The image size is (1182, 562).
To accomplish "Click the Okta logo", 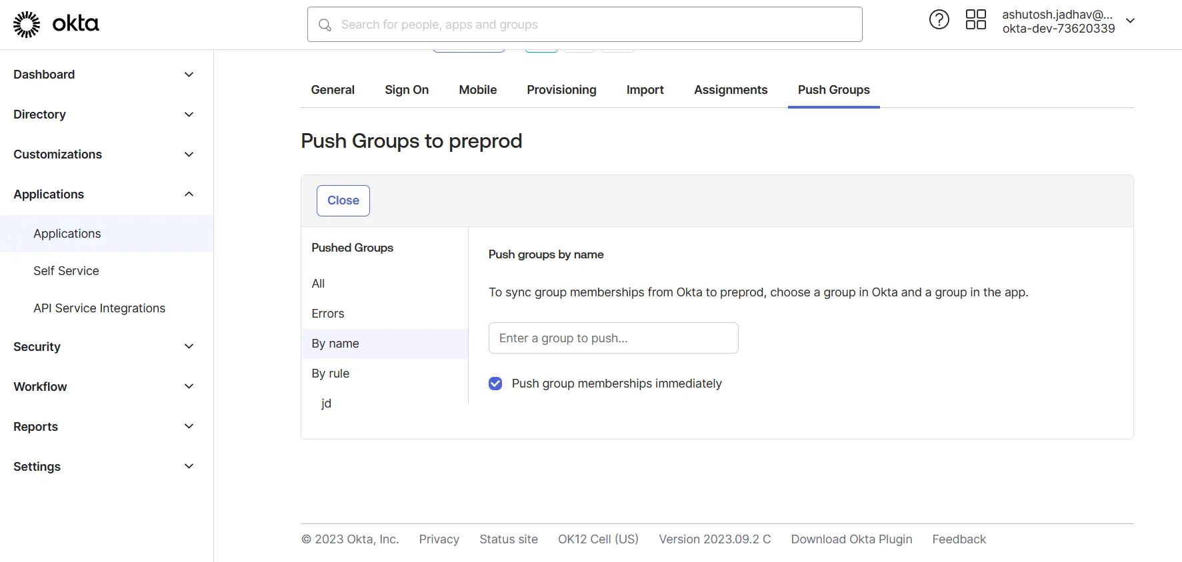I will click(56, 24).
